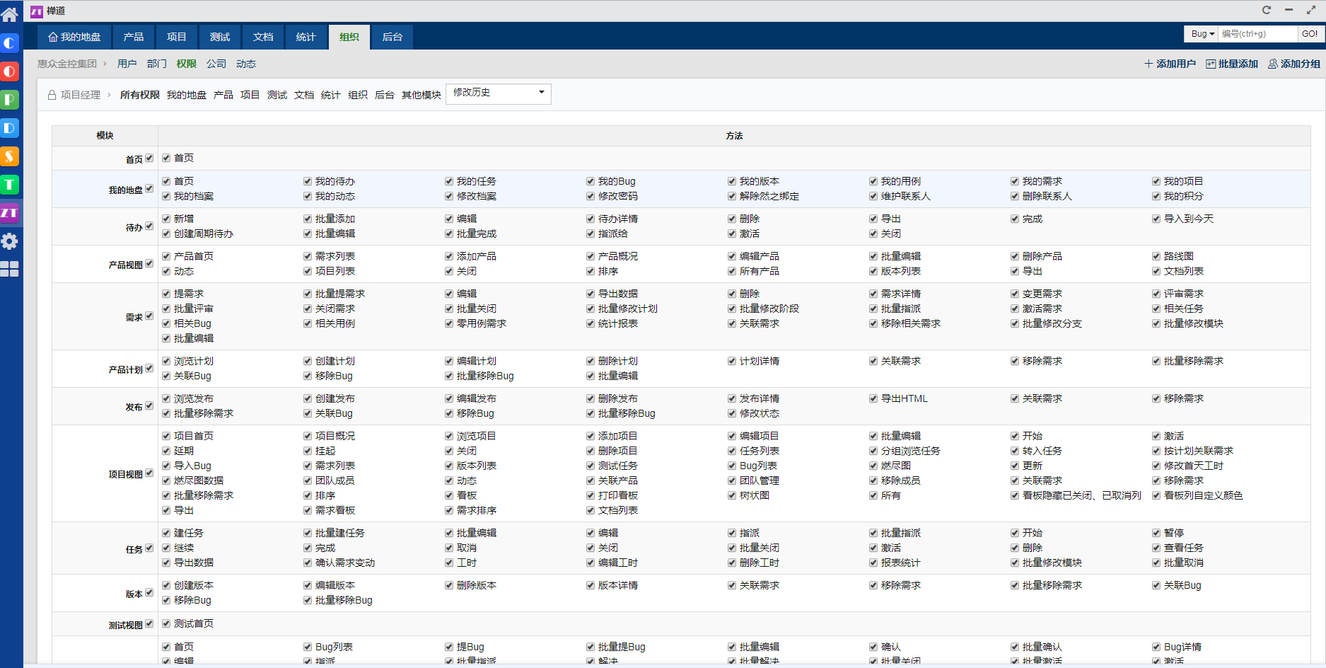Click the 添加用户 plus button
This screenshot has width=1326, height=668.
tap(1170, 64)
